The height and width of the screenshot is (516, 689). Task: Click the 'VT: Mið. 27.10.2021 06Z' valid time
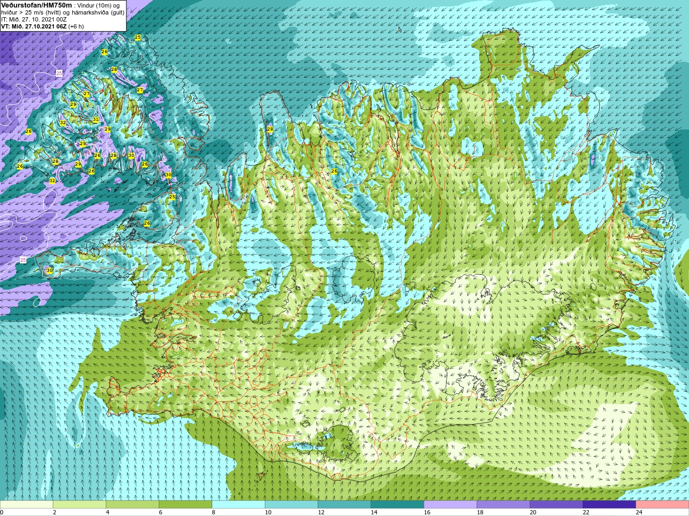34,26
